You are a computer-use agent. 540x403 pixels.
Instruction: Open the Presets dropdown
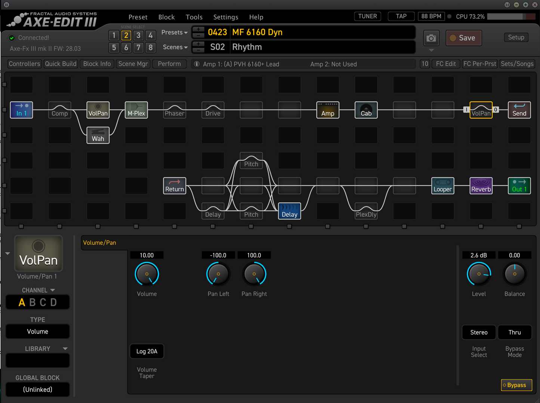tap(174, 32)
